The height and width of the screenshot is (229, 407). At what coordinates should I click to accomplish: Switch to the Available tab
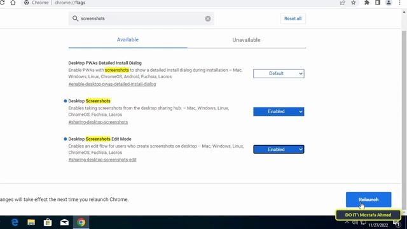tap(128, 39)
